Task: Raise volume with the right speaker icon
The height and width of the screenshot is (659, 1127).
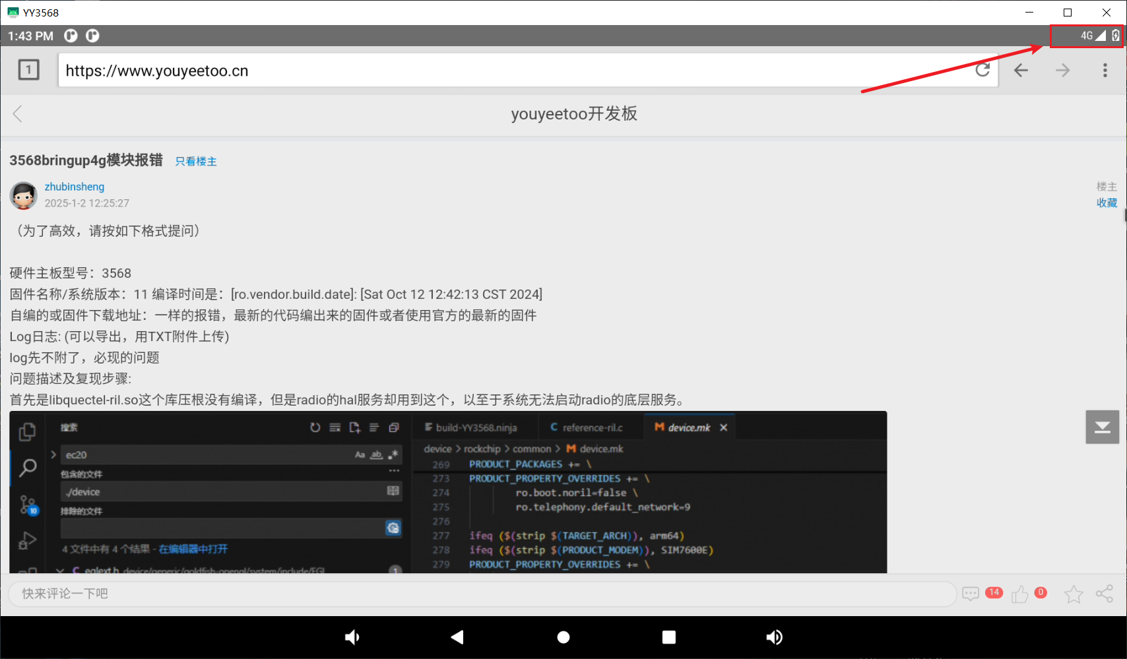Action: pos(774,637)
